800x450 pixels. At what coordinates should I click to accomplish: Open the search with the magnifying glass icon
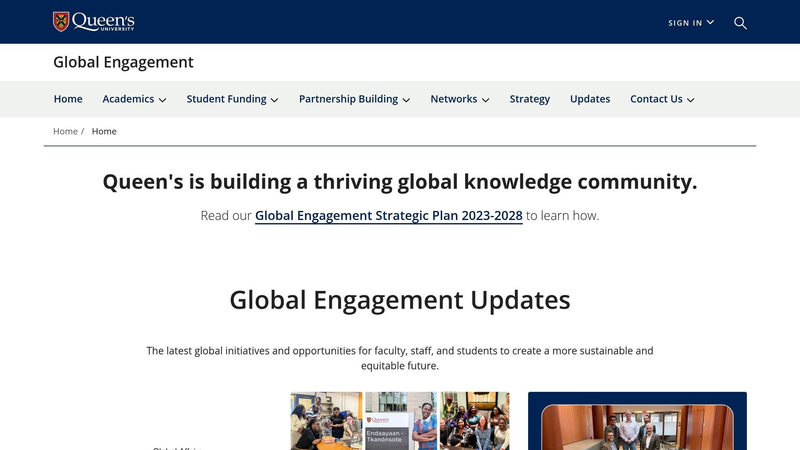coord(740,23)
